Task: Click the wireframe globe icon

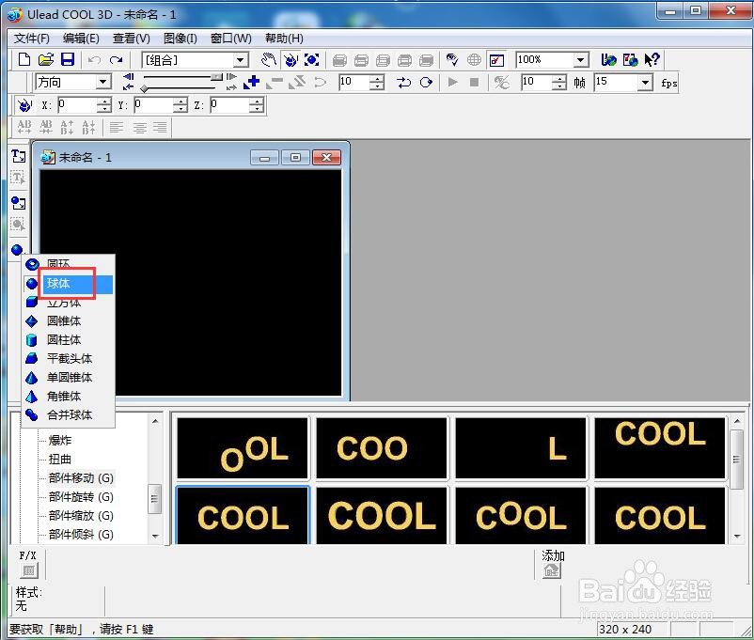Action: [474, 59]
